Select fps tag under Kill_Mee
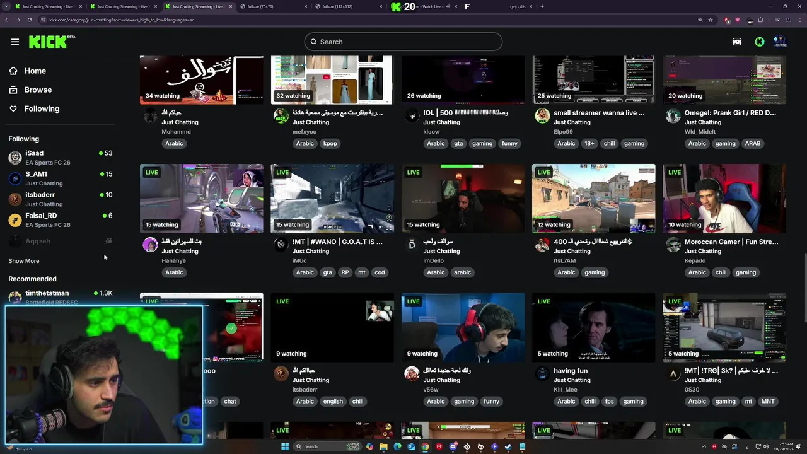Screen dimensions: 807x454 (609, 401)
